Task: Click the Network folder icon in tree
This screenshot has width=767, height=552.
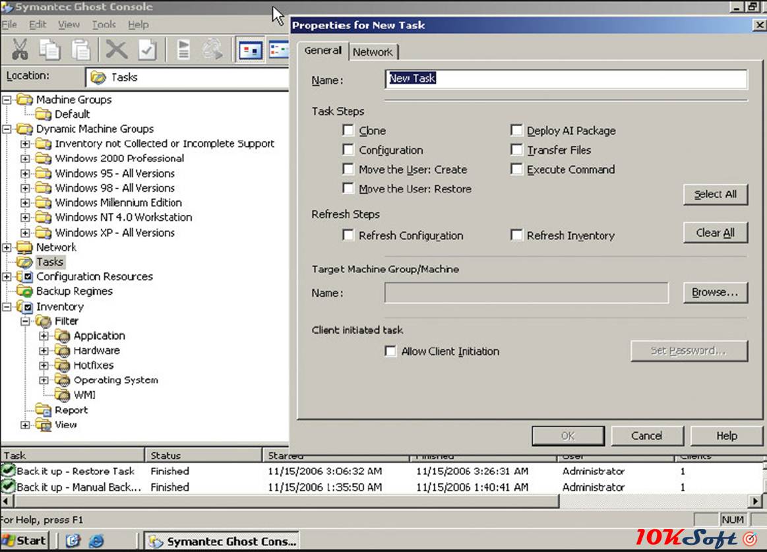Action: tap(25, 247)
